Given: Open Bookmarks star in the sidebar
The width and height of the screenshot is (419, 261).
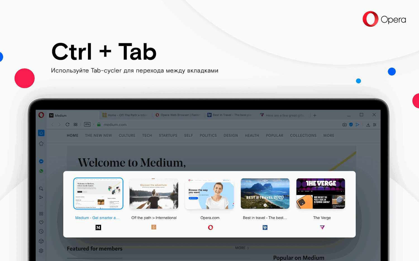Looking at the screenshot, I should (41, 144).
